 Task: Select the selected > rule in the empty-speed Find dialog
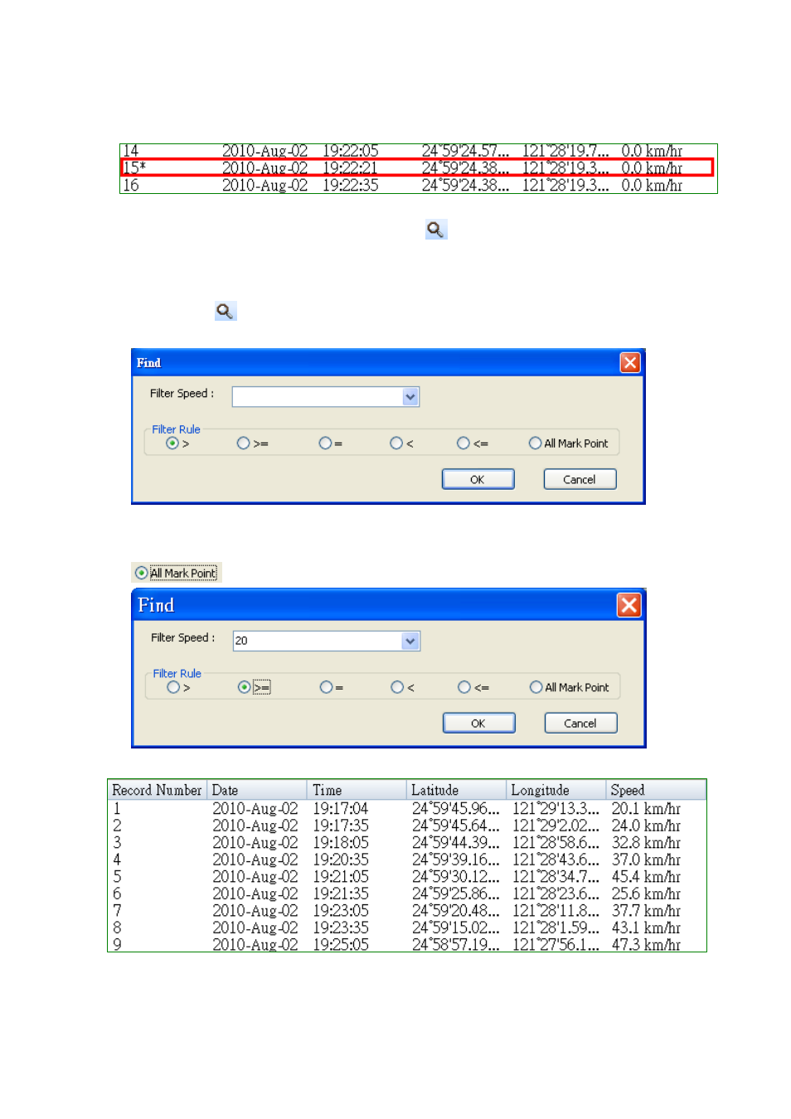pos(172,443)
